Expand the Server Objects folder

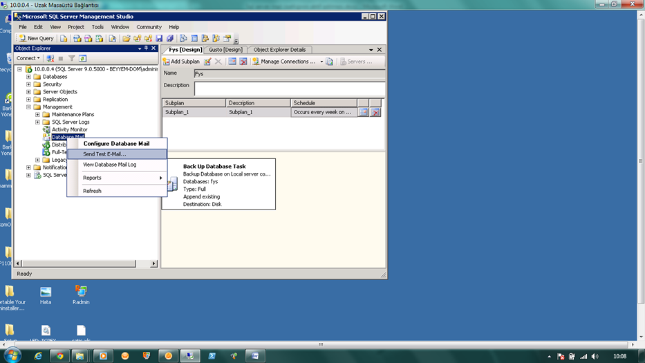[x=28, y=92]
